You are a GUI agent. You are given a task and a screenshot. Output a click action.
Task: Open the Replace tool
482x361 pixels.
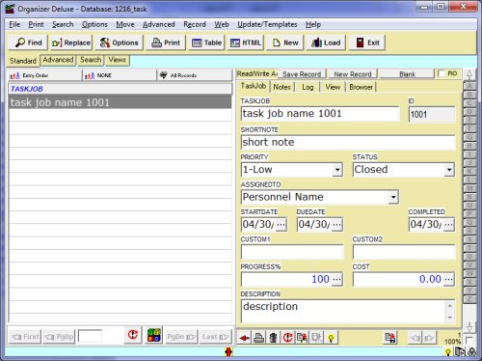(x=71, y=42)
